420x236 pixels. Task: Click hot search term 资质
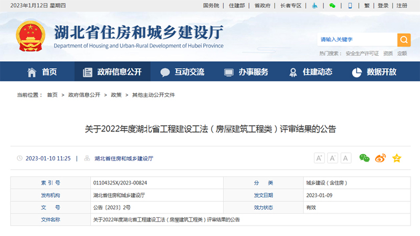click(x=388, y=53)
